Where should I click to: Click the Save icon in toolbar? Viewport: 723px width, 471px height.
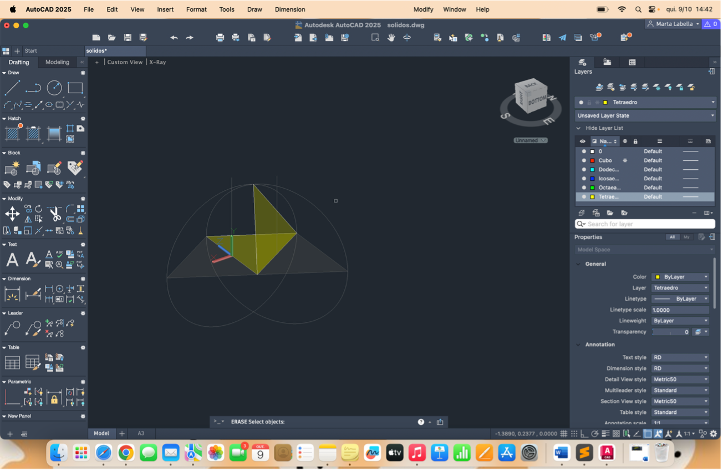click(128, 38)
